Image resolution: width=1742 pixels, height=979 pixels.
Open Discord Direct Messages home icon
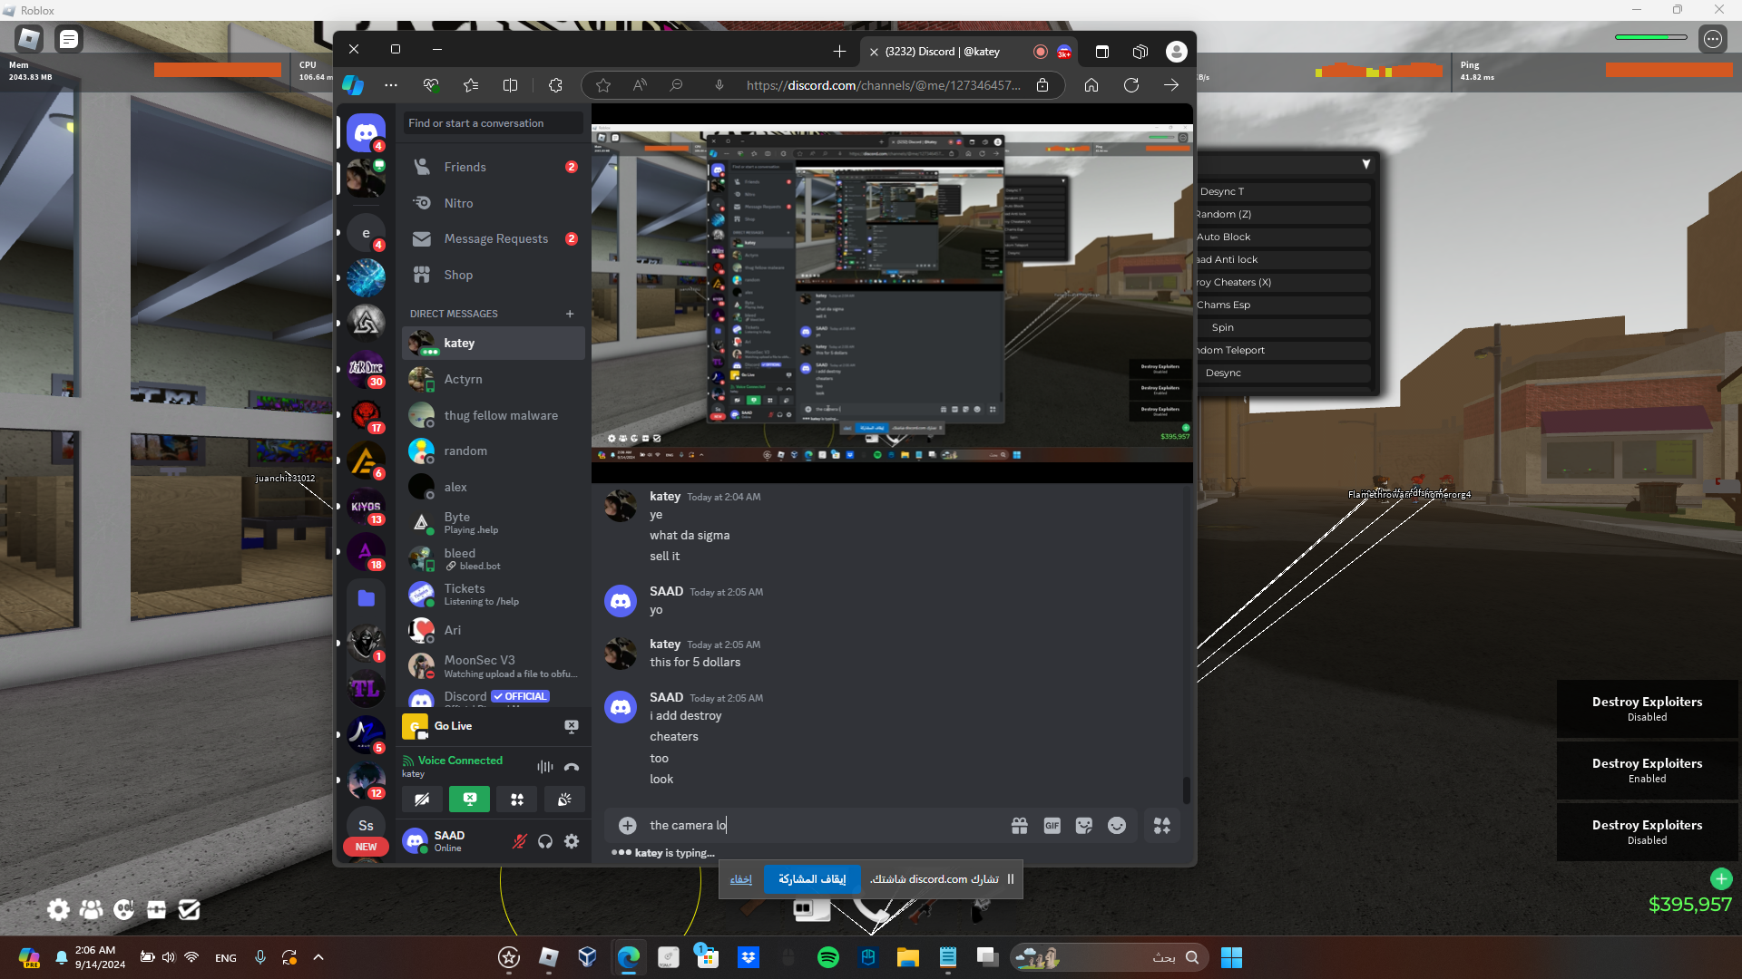point(366,133)
